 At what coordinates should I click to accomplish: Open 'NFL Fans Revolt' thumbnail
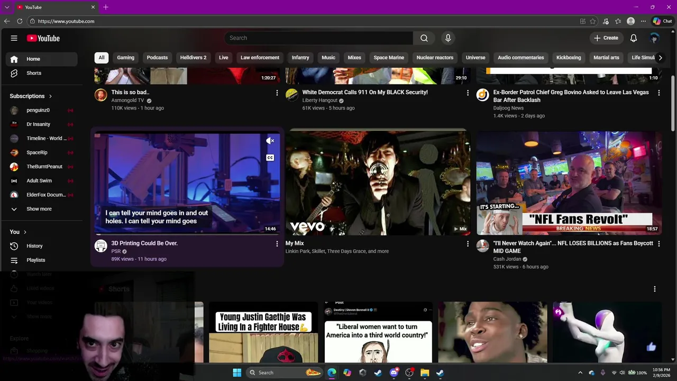point(569,183)
